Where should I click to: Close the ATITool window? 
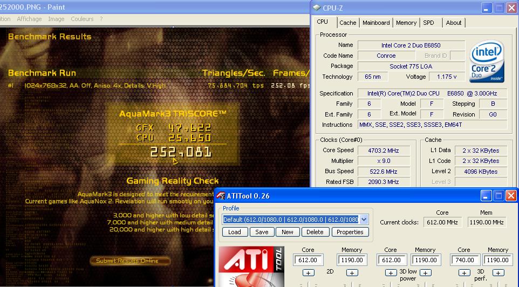tap(511, 196)
